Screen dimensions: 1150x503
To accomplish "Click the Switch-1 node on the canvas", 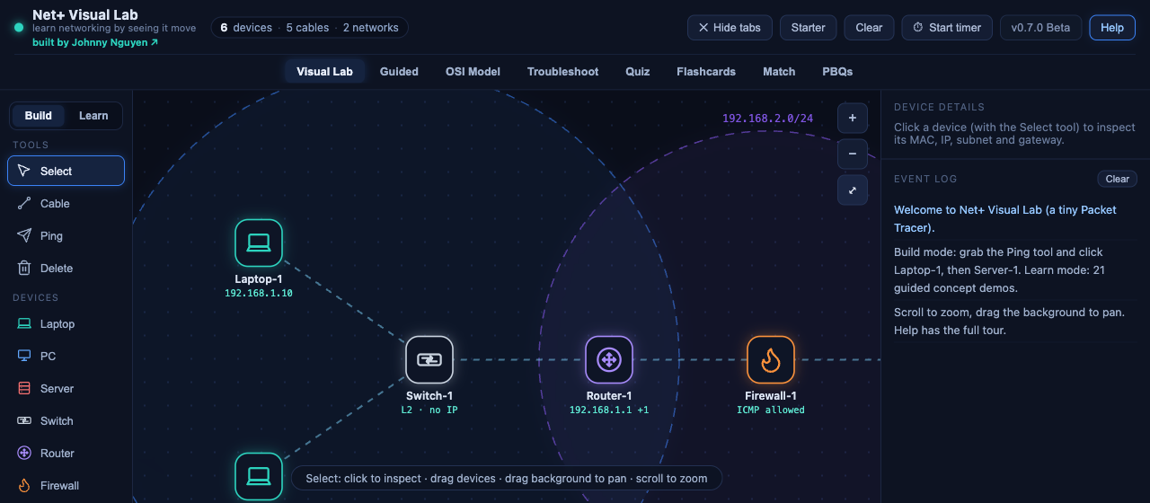I will [429, 360].
